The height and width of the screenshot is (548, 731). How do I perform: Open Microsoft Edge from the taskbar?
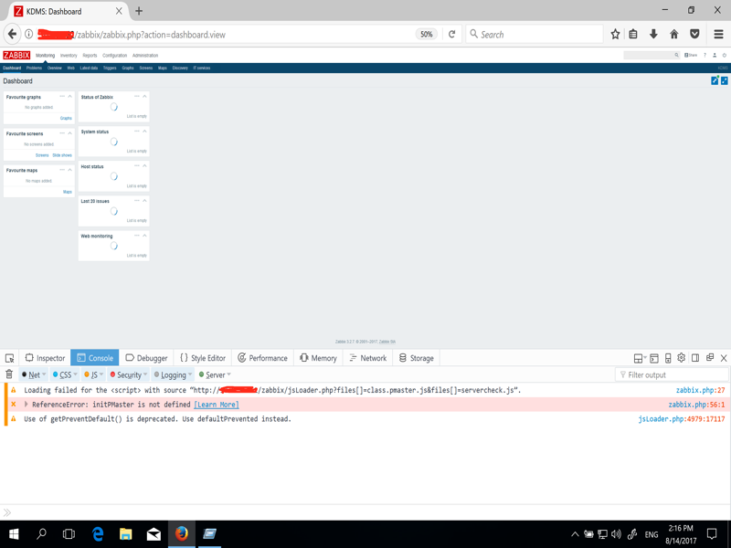[98, 534]
